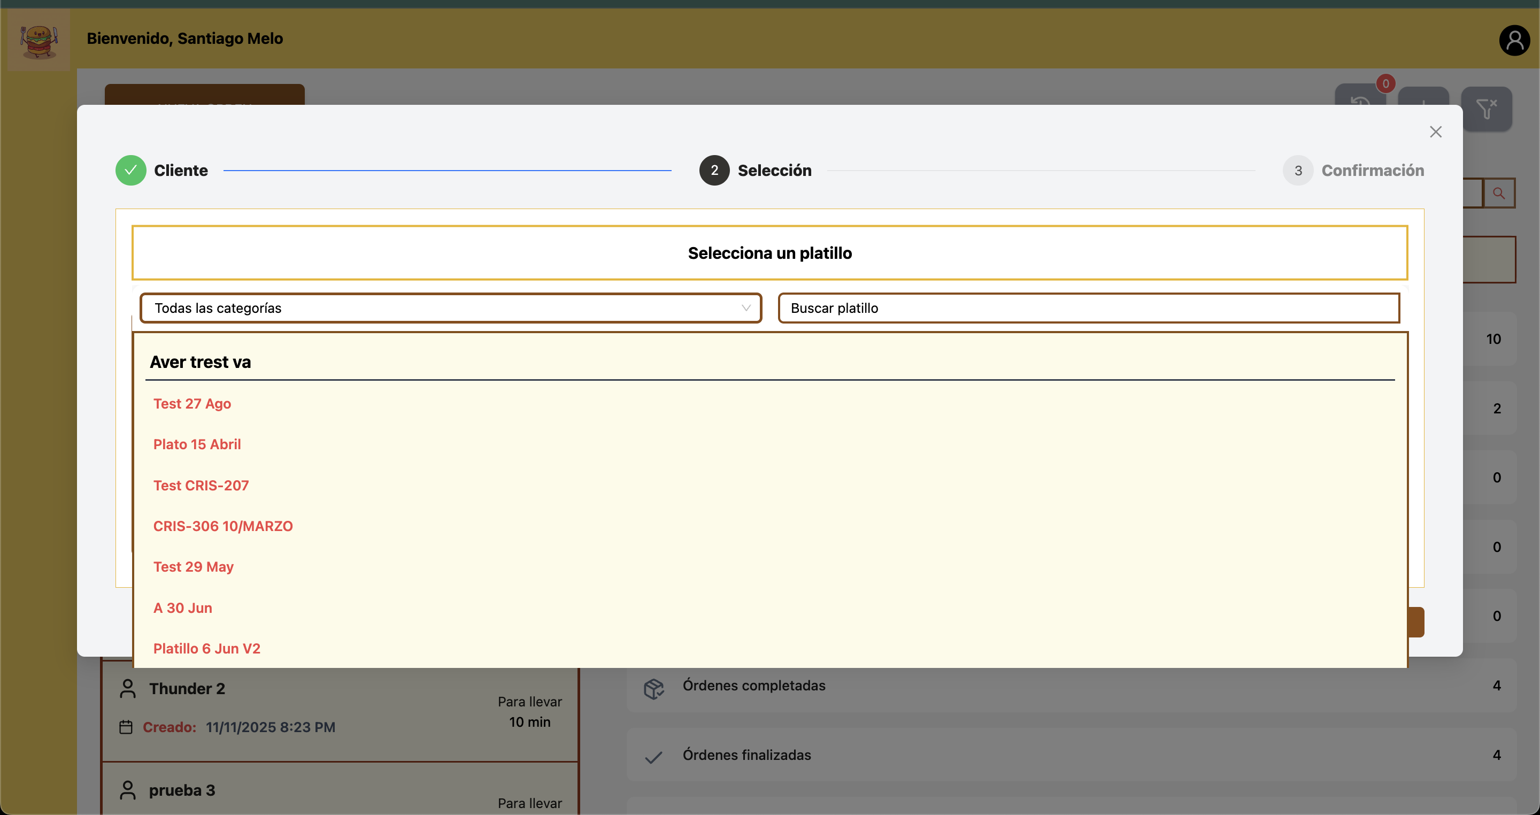The height and width of the screenshot is (815, 1540).
Task: Choose the A 30 Jun dish
Action: (182, 608)
